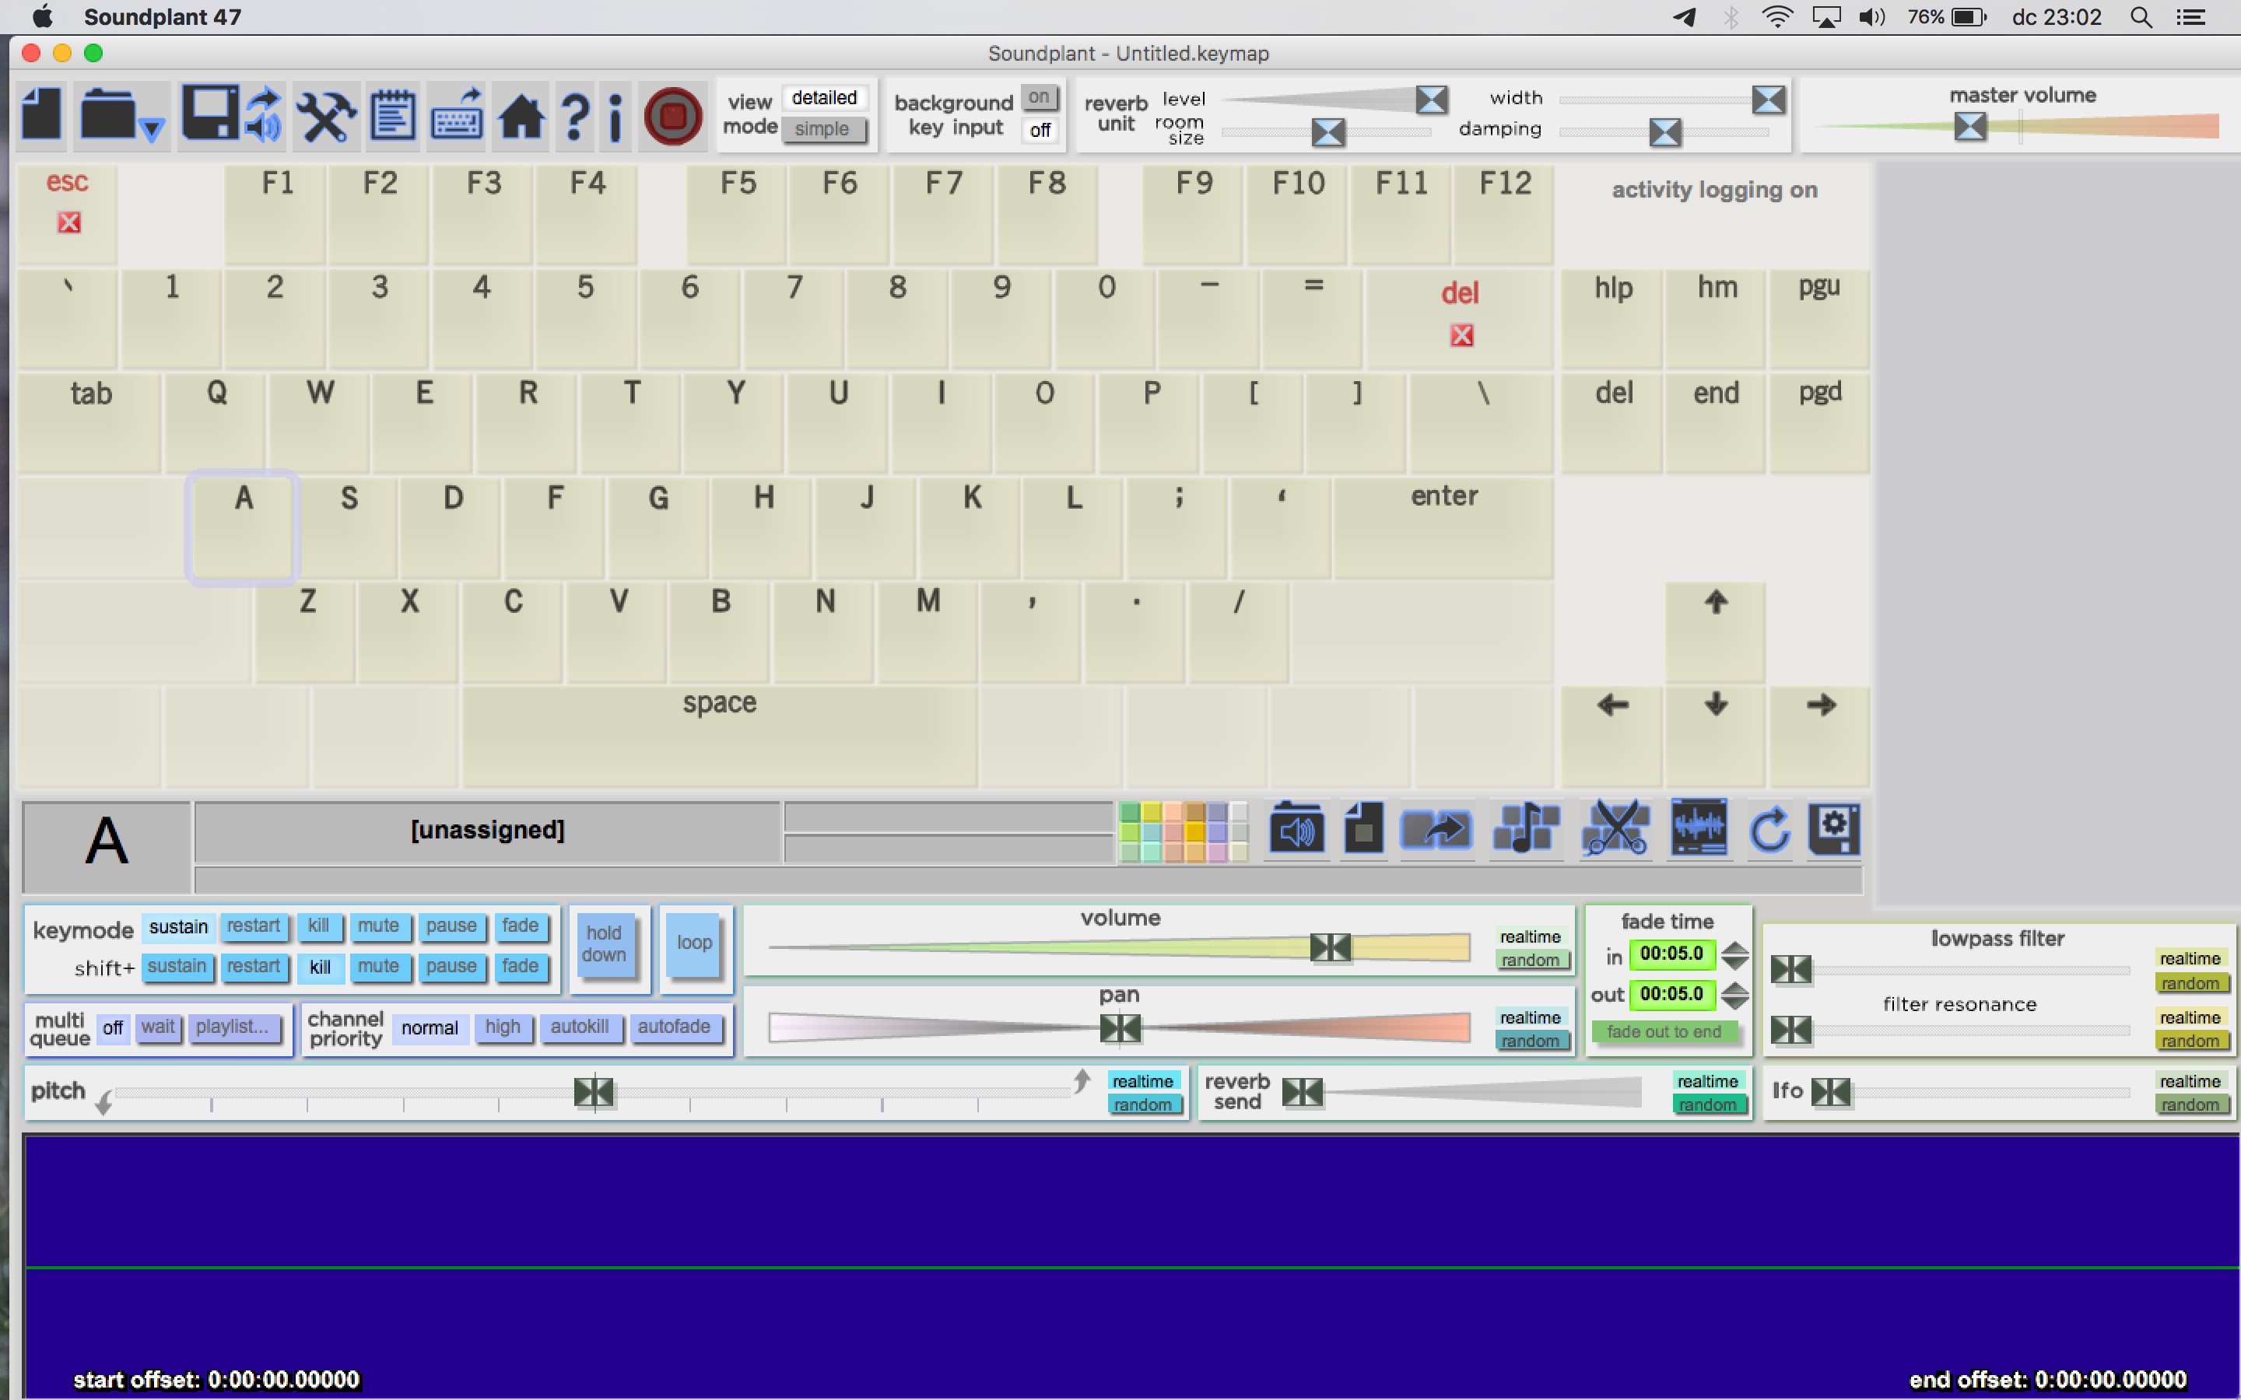Open the activity log notepad
This screenshot has height=1400, width=2241.
(x=394, y=113)
